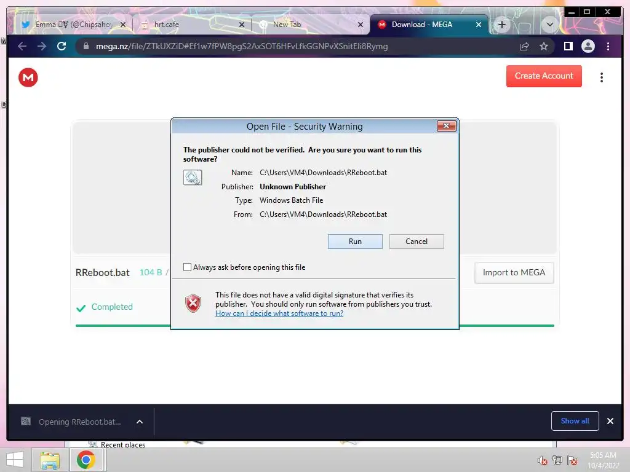Click the green download progress bar
Image resolution: width=630 pixels, height=472 pixels.
pos(314,326)
